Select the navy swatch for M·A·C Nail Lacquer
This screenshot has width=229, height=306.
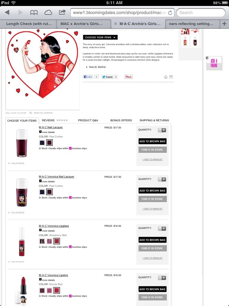click(x=42, y=143)
